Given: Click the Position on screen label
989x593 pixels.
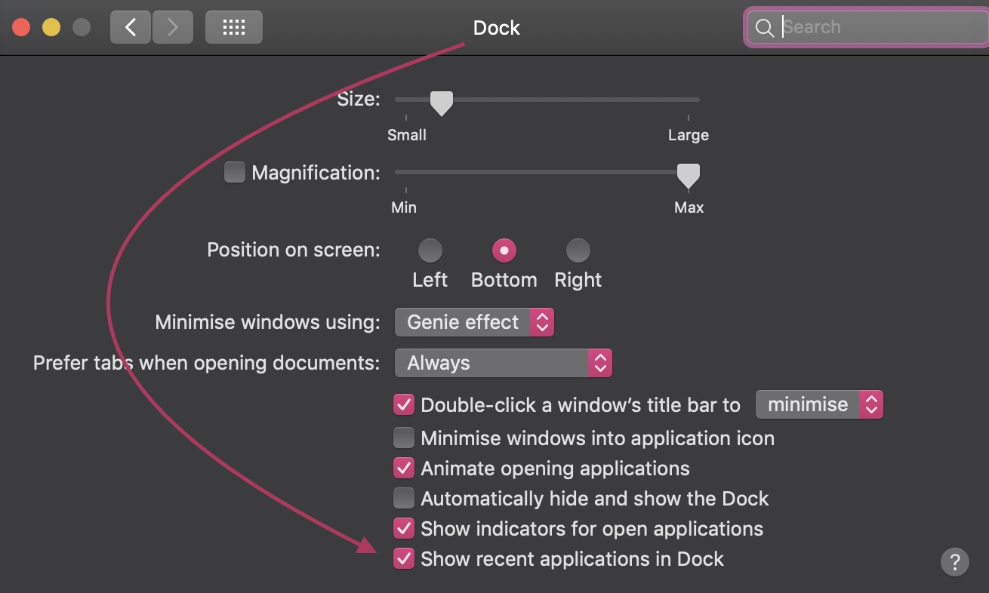Looking at the screenshot, I should (x=294, y=250).
